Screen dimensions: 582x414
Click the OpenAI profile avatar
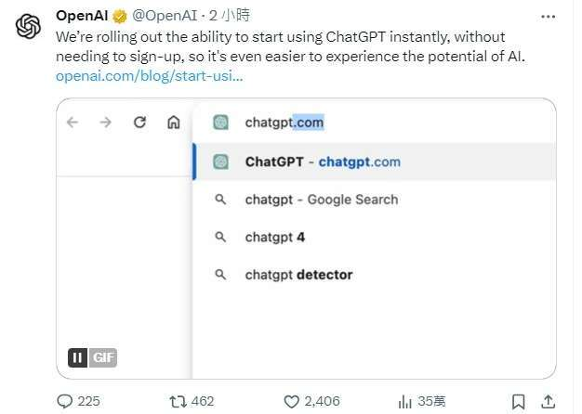pyautogui.click(x=29, y=27)
